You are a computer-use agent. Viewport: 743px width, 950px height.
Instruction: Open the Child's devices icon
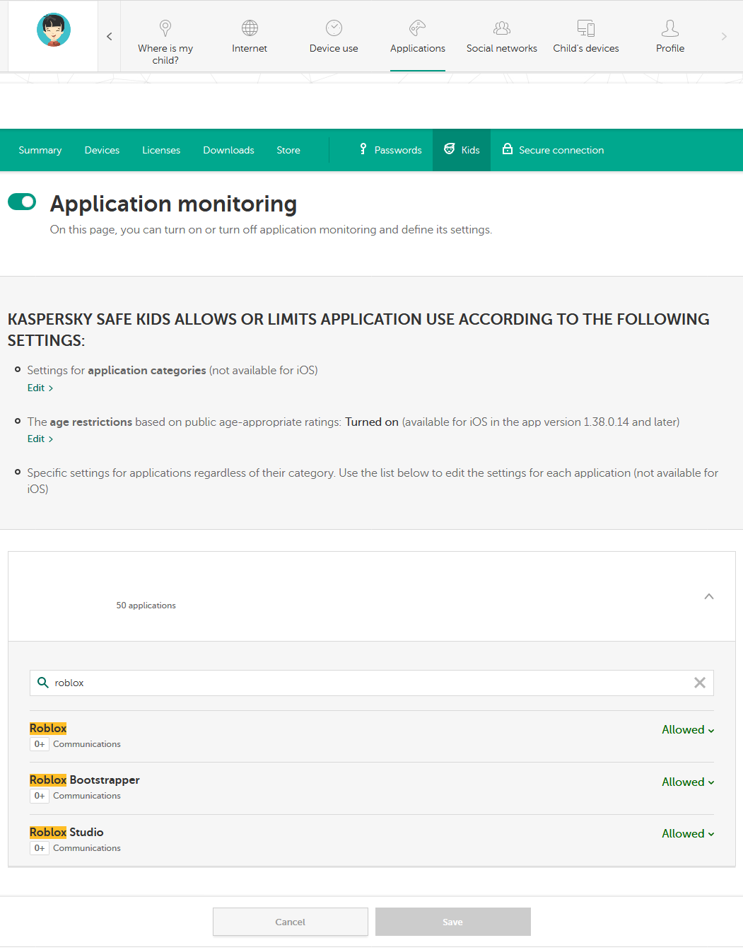(x=585, y=28)
